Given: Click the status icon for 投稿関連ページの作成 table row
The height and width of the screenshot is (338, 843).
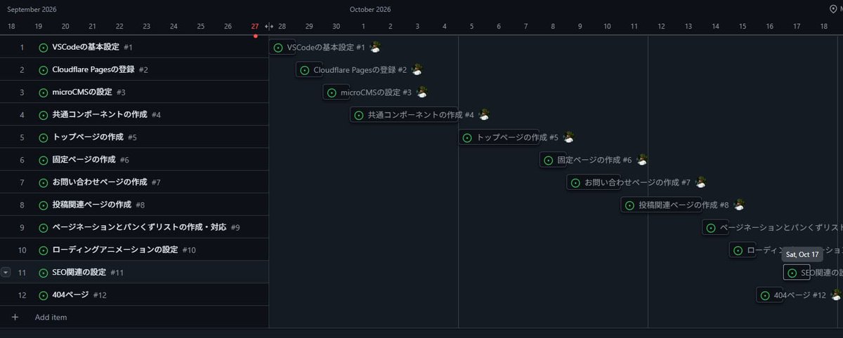Looking at the screenshot, I should tap(43, 205).
